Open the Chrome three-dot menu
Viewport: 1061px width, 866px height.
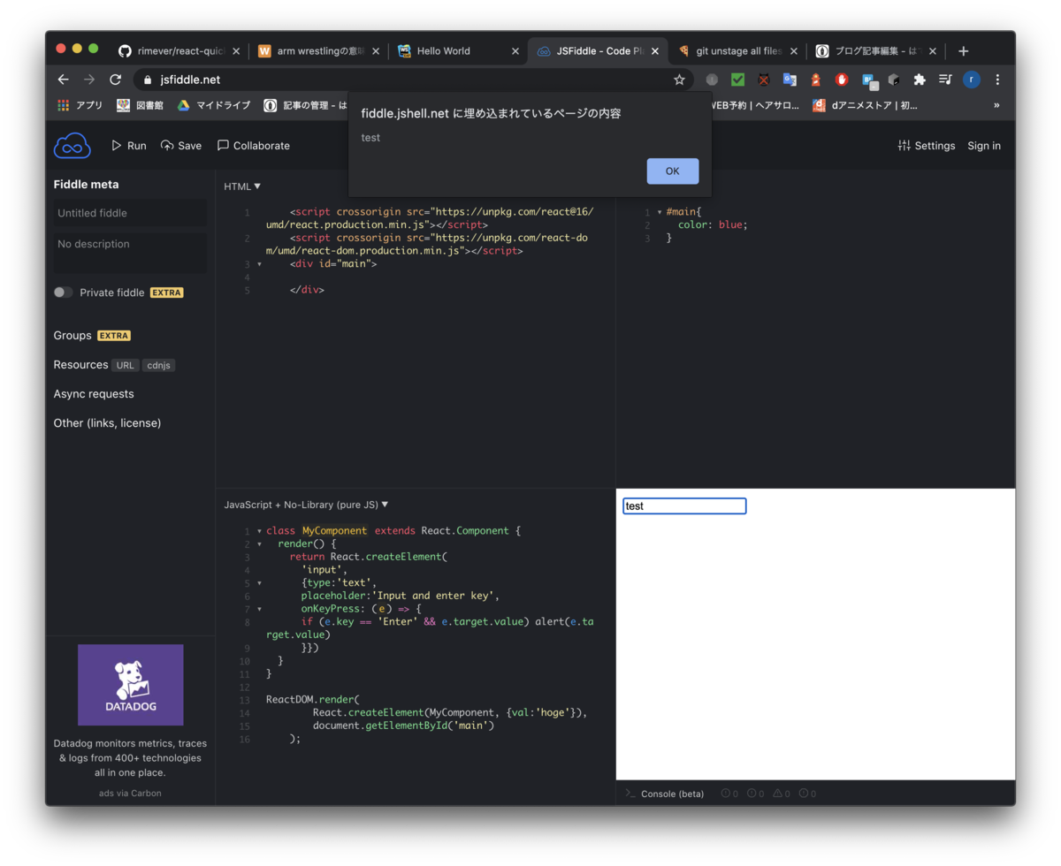(997, 80)
